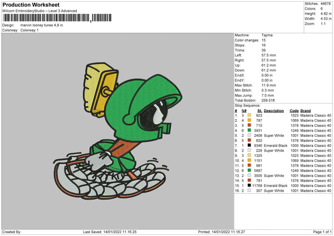334x236 pixels.
Task: Click the Color changes value 15
Action: pos(263,40)
